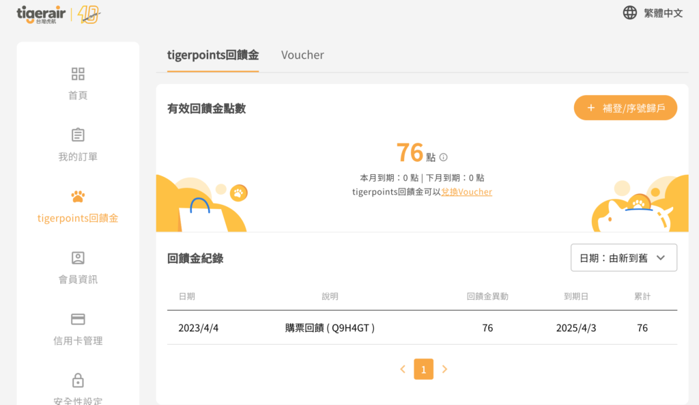Click 購票回饋 ( Q9H4GT ) description
The width and height of the screenshot is (699, 405).
click(x=330, y=328)
